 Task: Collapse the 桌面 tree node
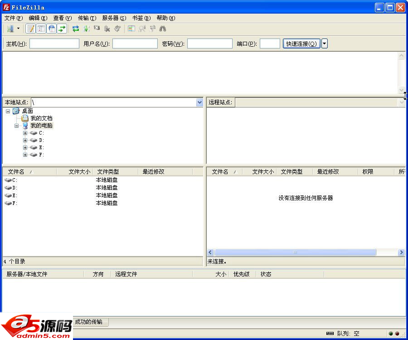[8, 111]
